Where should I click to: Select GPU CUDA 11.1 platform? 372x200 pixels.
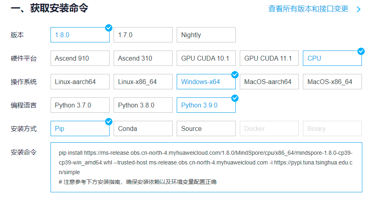269,58
